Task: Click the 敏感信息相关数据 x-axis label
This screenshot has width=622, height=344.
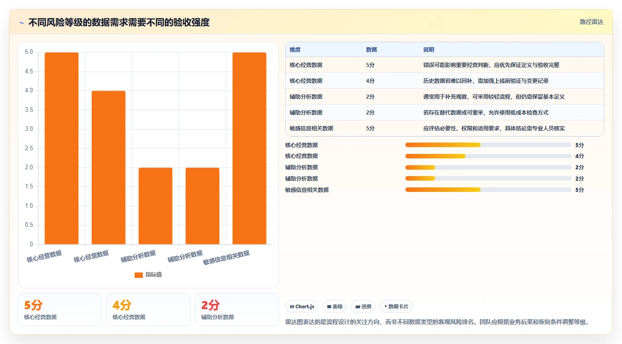Action: click(x=227, y=258)
